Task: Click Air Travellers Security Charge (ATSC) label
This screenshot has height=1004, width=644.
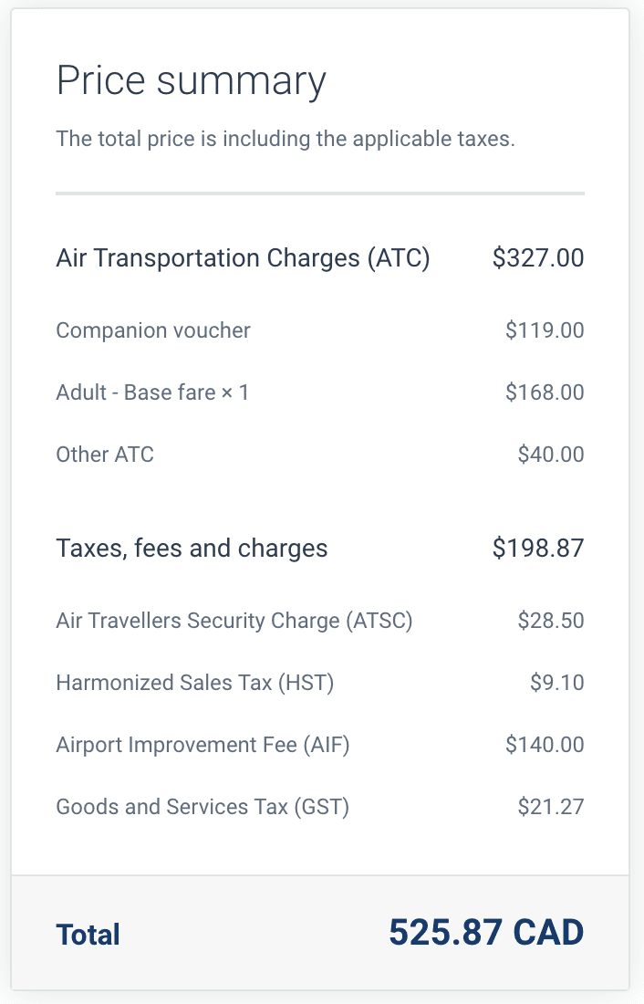Action: click(234, 622)
